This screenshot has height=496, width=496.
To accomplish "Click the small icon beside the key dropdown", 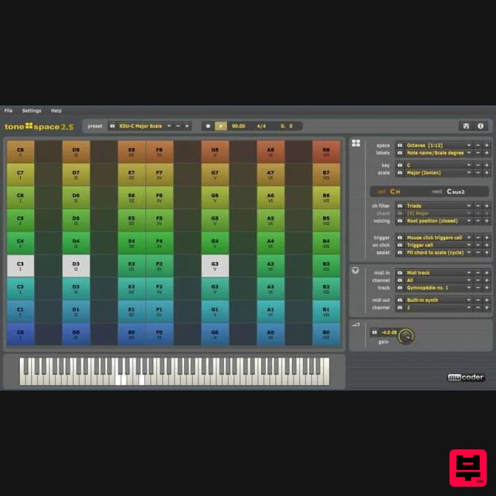I will 400,165.
